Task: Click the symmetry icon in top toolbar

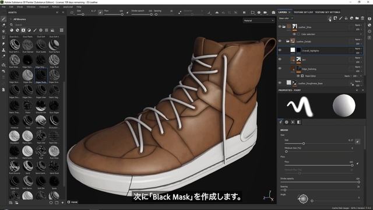Action: coord(217,12)
